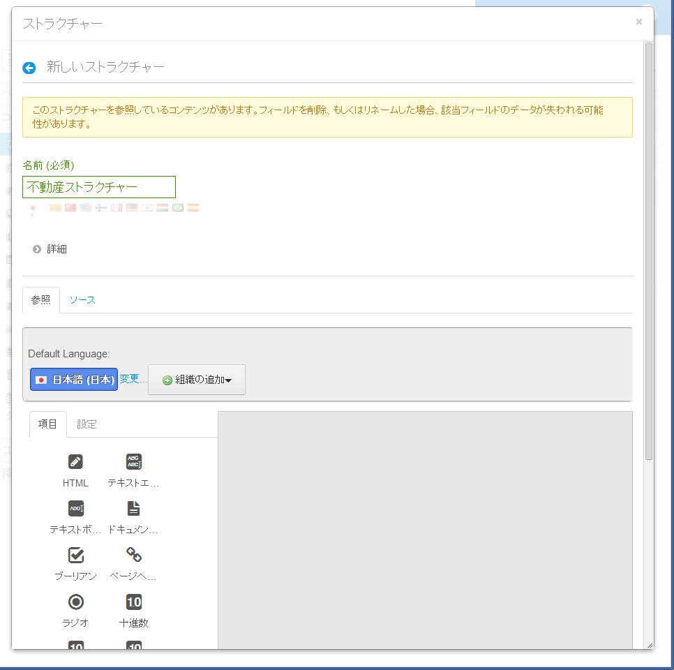The width and height of the screenshot is (674, 670).
Task: Click the Japanese flag under the name field
Action: [33, 208]
